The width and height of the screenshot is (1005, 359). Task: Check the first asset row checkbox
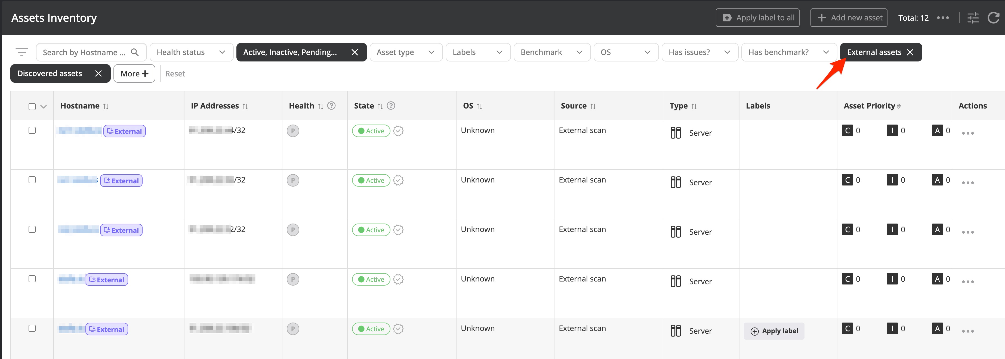pos(32,130)
